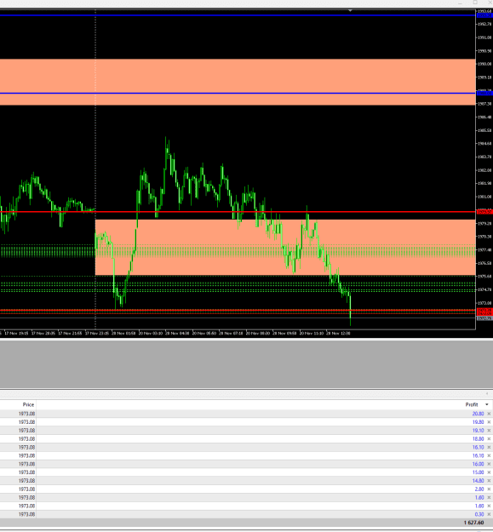This screenshot has height=532, width=493.
Task: Sort positions by the Price column header
Action: pos(28,405)
